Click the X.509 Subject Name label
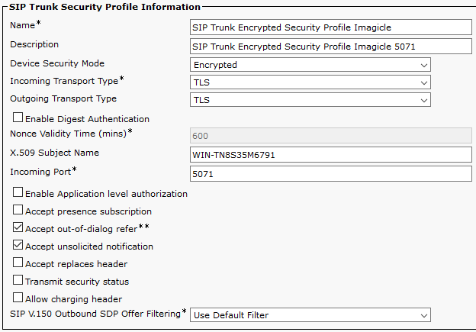Image resolution: width=476 pixels, height=332 pixels. 55,153
